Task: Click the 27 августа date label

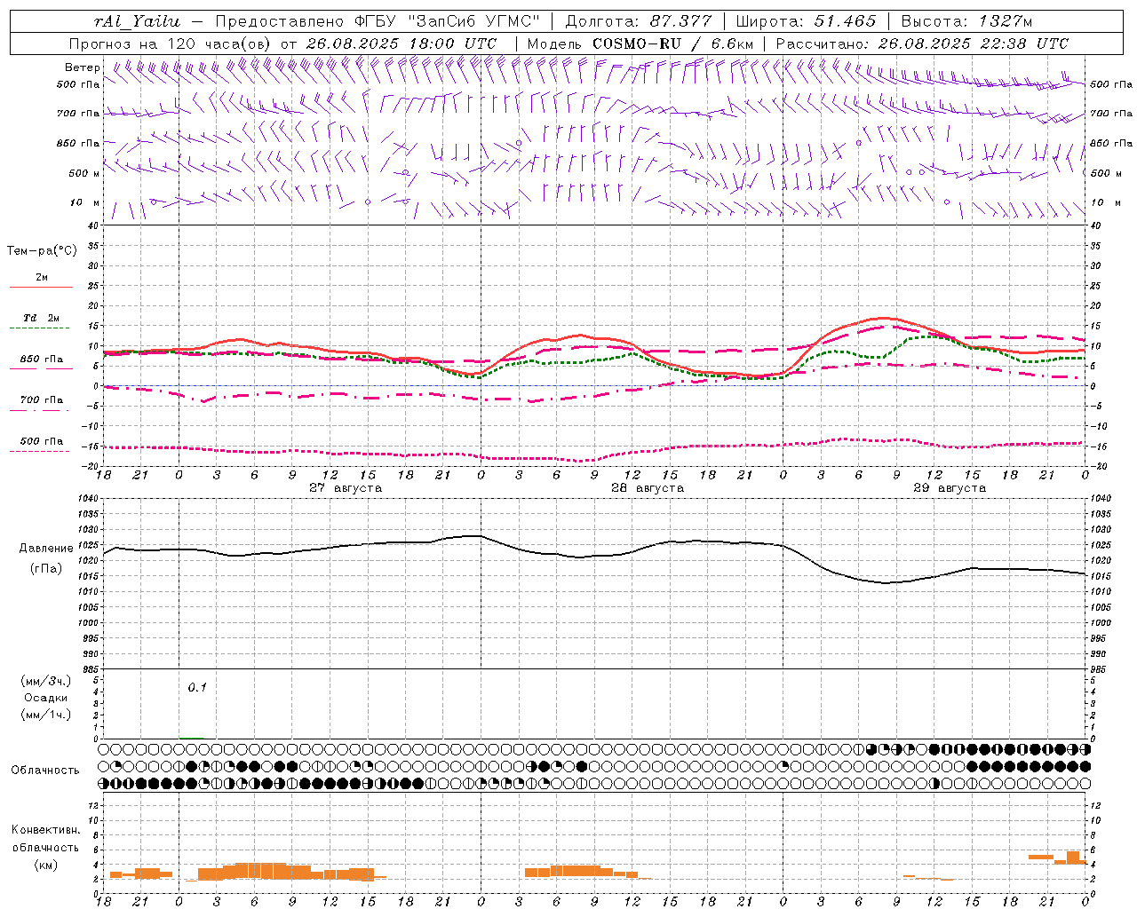Action: point(346,488)
